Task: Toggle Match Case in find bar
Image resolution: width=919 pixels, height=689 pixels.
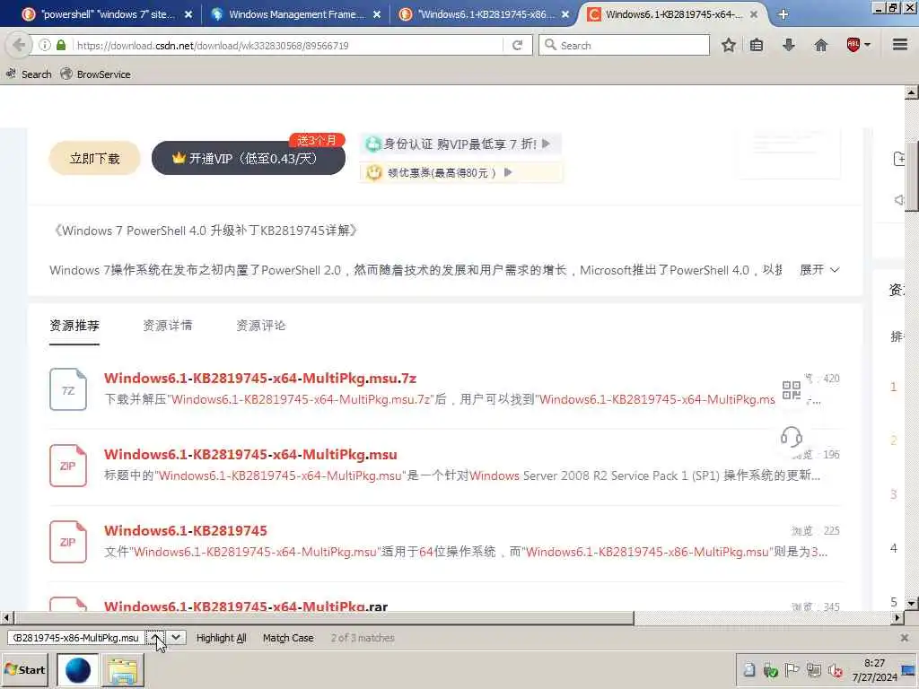Action: coord(288,638)
